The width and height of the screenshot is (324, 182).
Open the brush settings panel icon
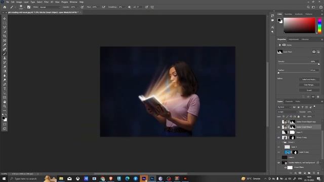pyautogui.click(x=29, y=7)
